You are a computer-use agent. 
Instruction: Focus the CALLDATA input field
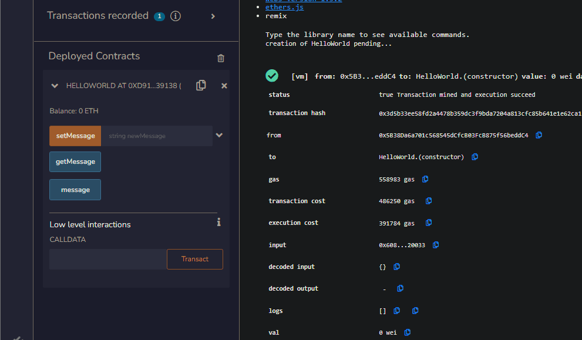[x=108, y=259]
